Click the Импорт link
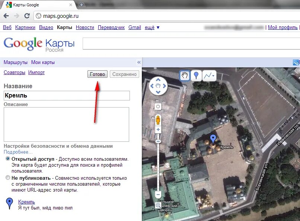Screen dimensions: 300x221 pos(36,73)
